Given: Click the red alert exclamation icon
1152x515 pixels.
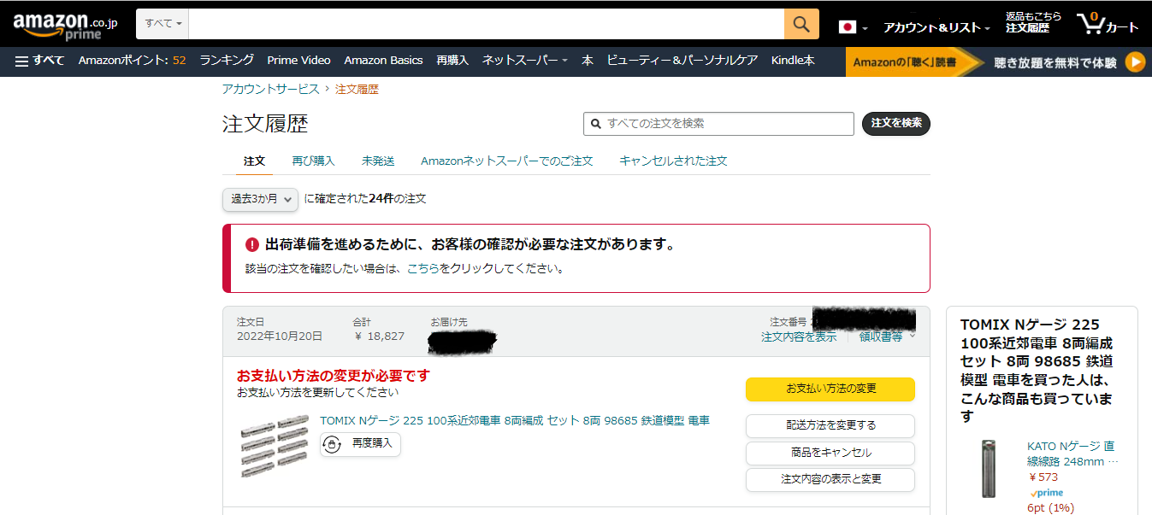Looking at the screenshot, I should click(251, 245).
